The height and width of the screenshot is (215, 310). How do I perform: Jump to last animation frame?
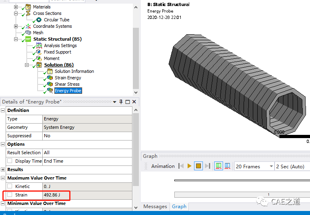point(208,166)
